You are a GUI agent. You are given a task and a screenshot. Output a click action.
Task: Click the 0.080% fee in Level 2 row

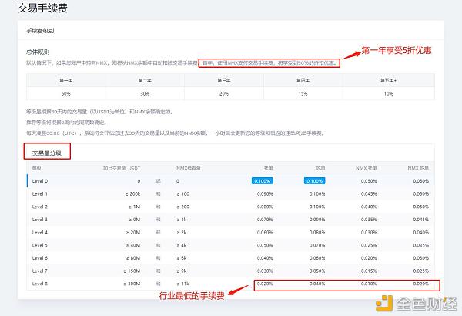pos(265,207)
